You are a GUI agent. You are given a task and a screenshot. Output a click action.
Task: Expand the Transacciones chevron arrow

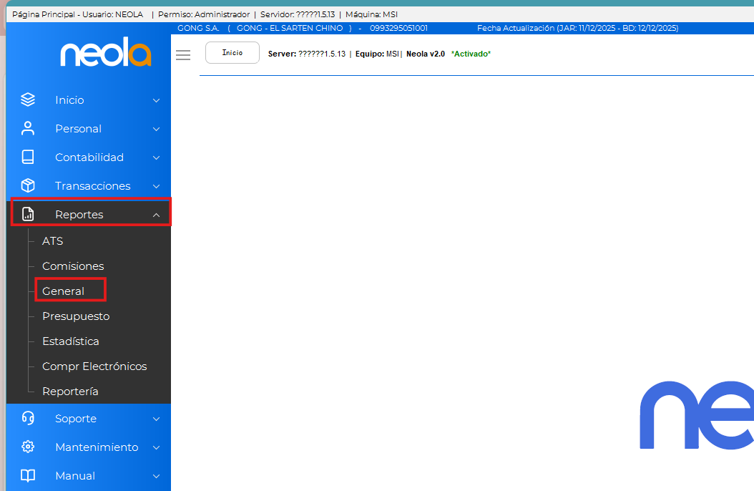tap(156, 186)
